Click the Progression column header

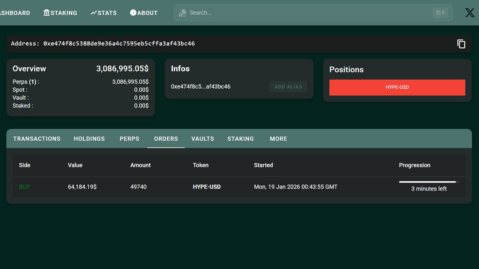click(415, 165)
